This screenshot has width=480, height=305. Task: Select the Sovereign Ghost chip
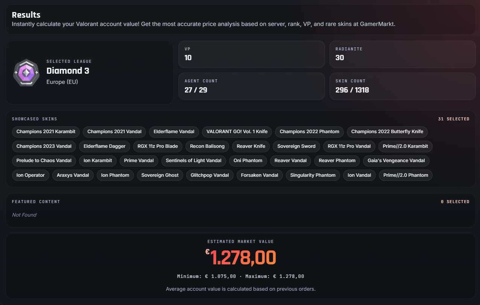[x=160, y=175]
